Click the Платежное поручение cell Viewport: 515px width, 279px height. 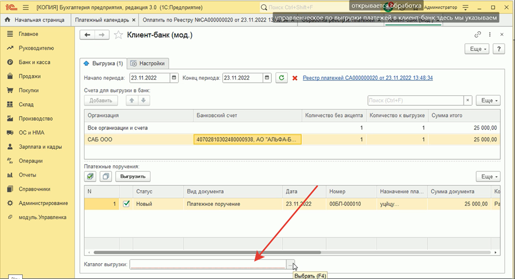(x=233, y=204)
